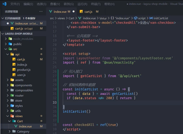
Task: Click getCartList in the import statement
Action: pyautogui.click(x=91, y=76)
